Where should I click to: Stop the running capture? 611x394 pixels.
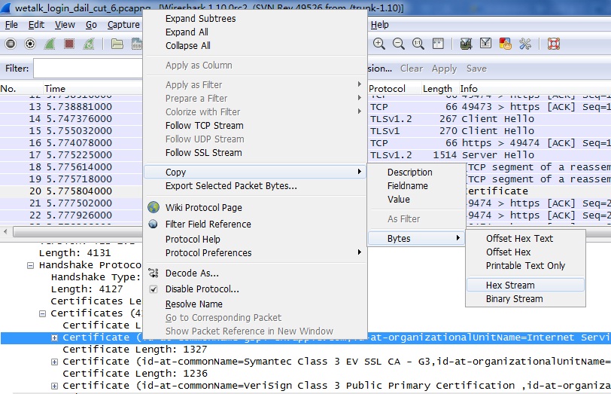pos(69,44)
